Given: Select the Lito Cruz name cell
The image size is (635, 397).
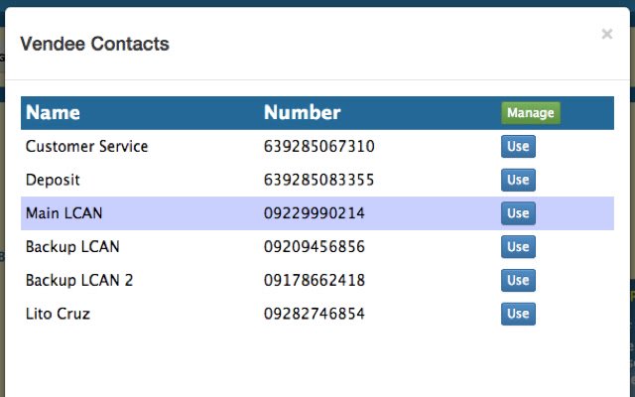Looking at the screenshot, I should 58,314.
